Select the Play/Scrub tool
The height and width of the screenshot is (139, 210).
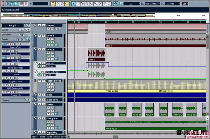pos(109,4)
